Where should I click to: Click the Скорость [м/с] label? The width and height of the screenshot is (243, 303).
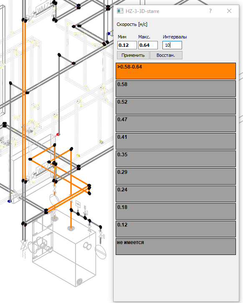tap(132, 24)
